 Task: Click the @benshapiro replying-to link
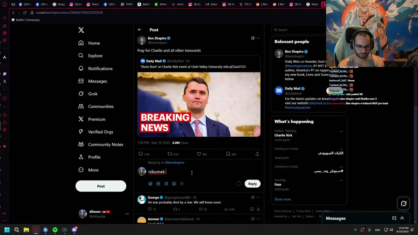pos(174,163)
